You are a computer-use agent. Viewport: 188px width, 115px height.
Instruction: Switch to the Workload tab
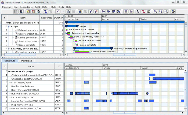(x=26, y=61)
